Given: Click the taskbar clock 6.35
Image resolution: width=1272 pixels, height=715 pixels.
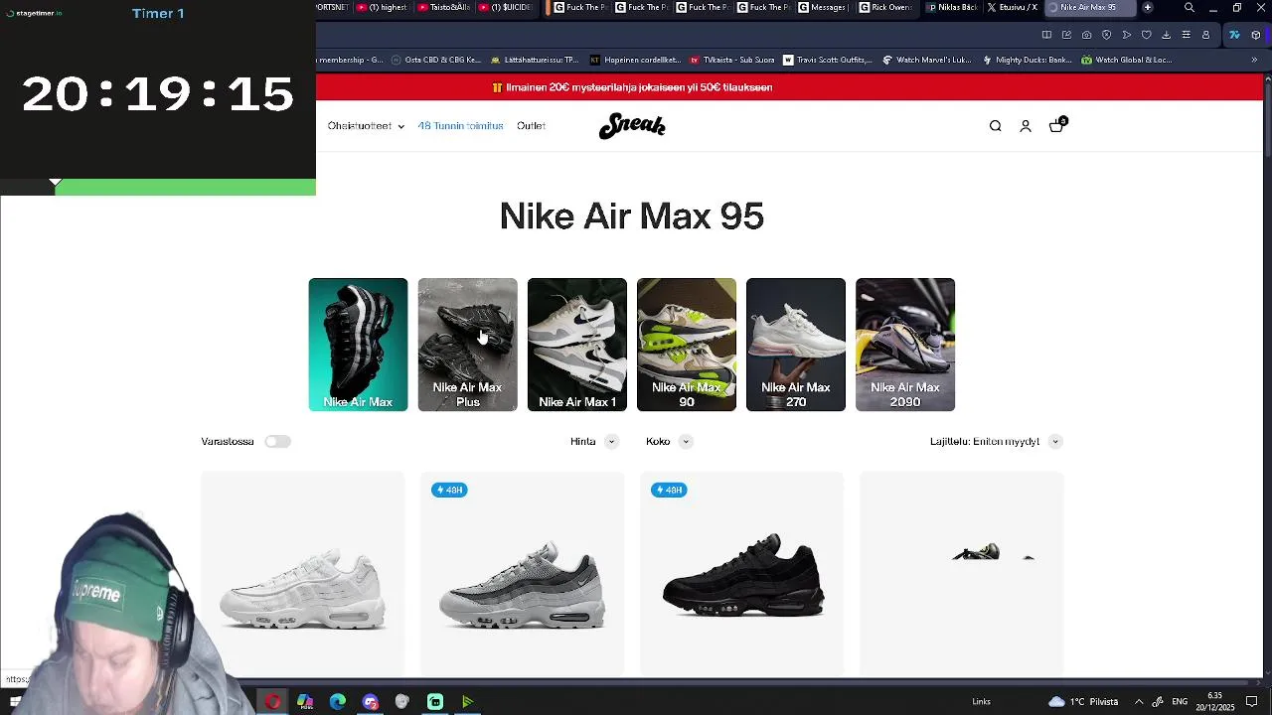Looking at the screenshot, I should click(1214, 702).
